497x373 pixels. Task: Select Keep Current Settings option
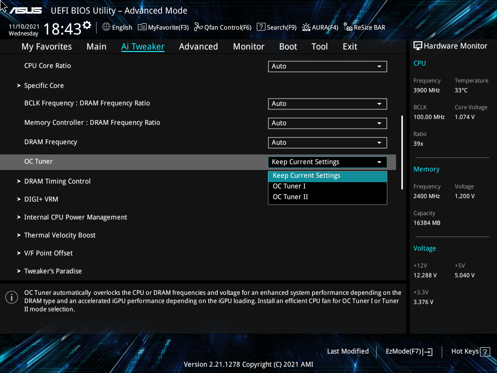click(x=328, y=176)
